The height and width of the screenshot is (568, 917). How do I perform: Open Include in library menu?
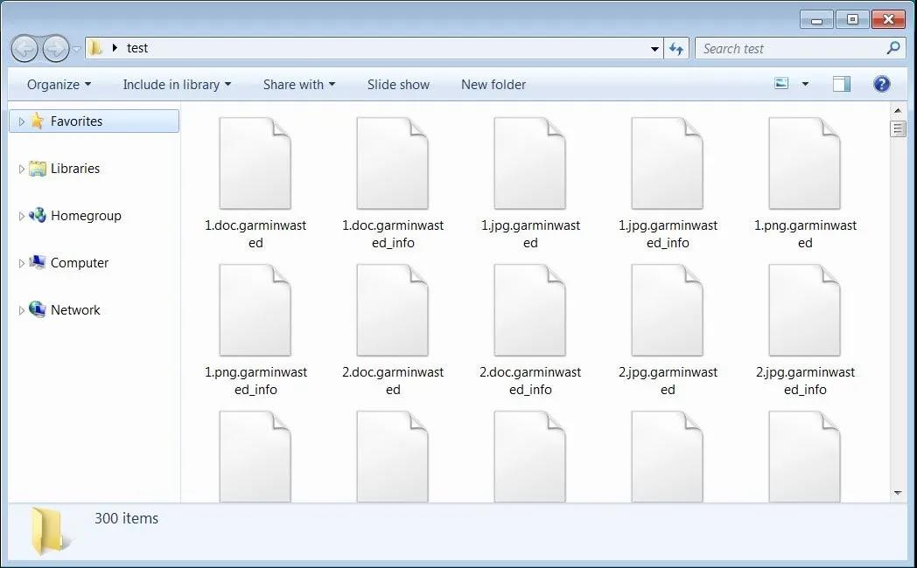tap(177, 85)
